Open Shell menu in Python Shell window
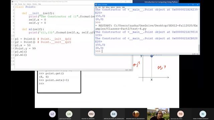The image size is (214, 120). click(x=103, y=7)
